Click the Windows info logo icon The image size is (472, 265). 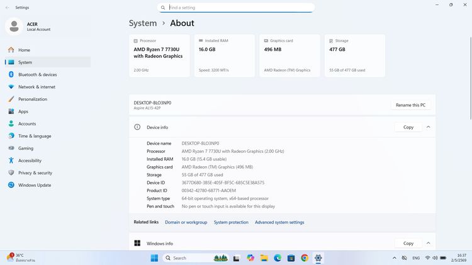click(x=137, y=243)
